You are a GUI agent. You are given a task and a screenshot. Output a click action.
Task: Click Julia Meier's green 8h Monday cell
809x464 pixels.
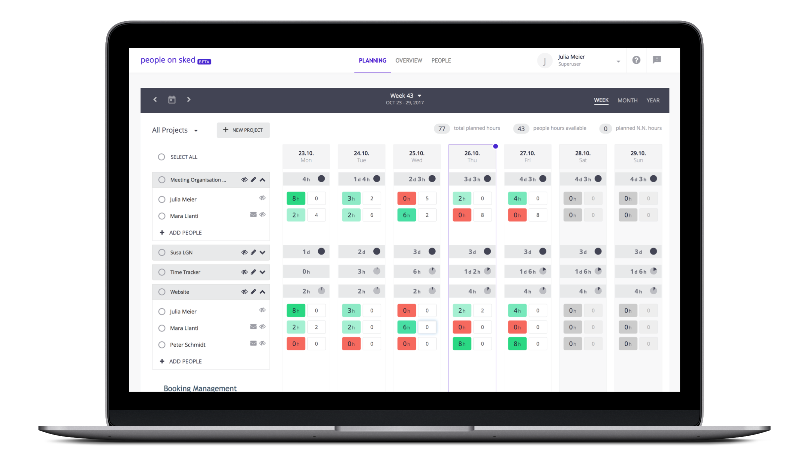296,198
